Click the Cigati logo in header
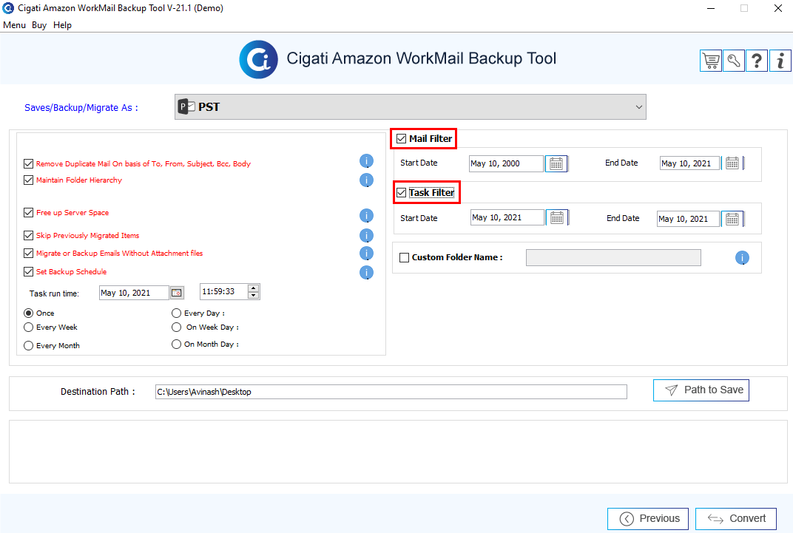Screen dimensions: 793x533 pos(258,60)
